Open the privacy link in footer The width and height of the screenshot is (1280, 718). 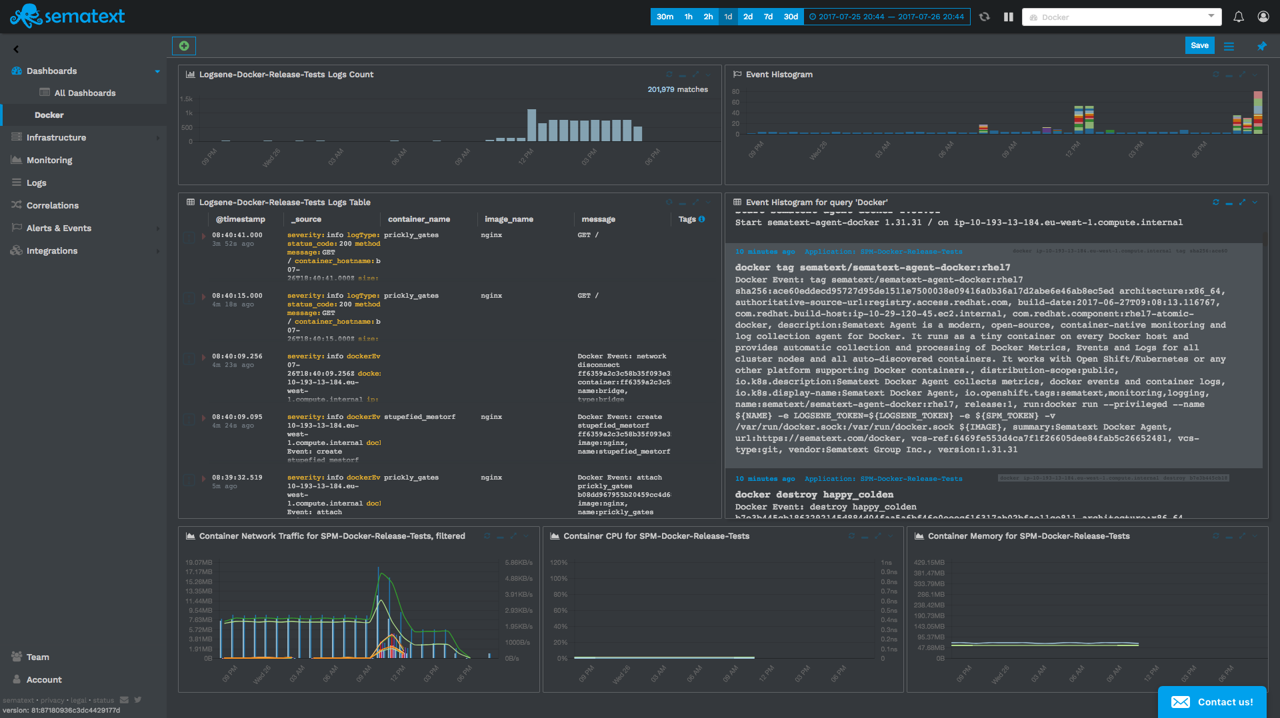[x=52, y=700]
